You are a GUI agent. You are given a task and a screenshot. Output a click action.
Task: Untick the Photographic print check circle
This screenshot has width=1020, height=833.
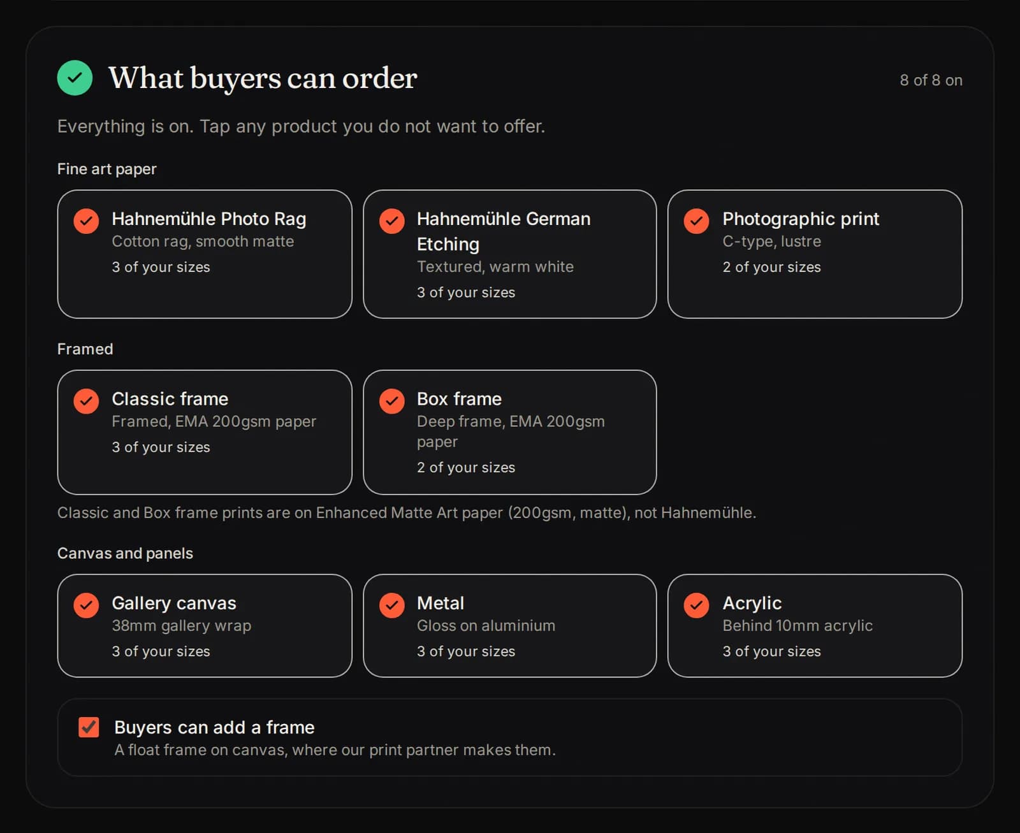coord(696,221)
